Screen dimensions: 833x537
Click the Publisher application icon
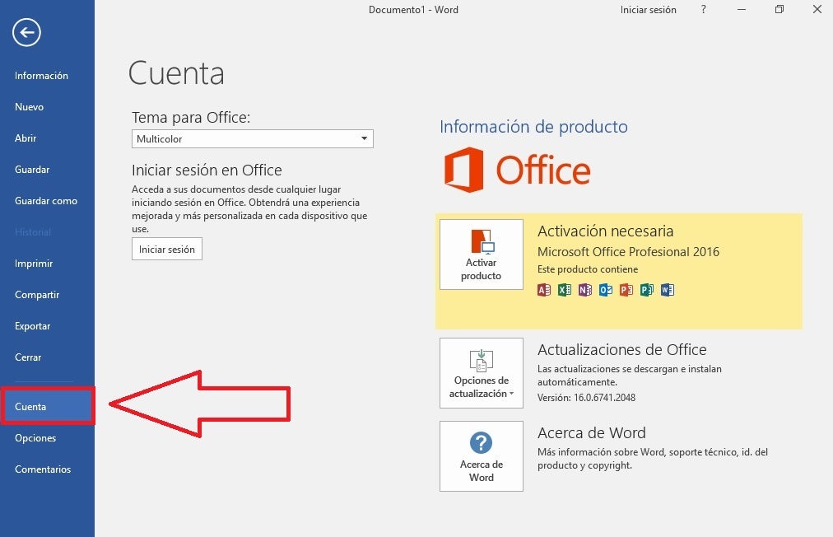646,289
